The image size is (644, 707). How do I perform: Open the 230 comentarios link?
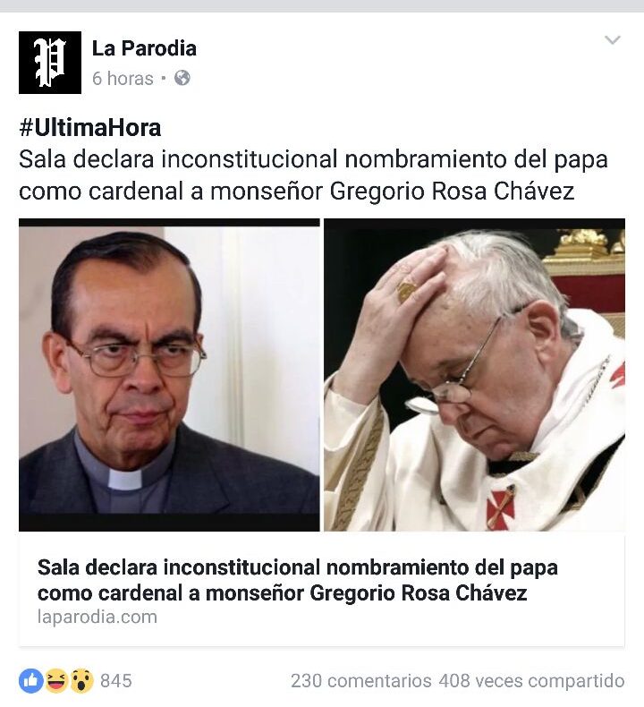[x=361, y=681]
